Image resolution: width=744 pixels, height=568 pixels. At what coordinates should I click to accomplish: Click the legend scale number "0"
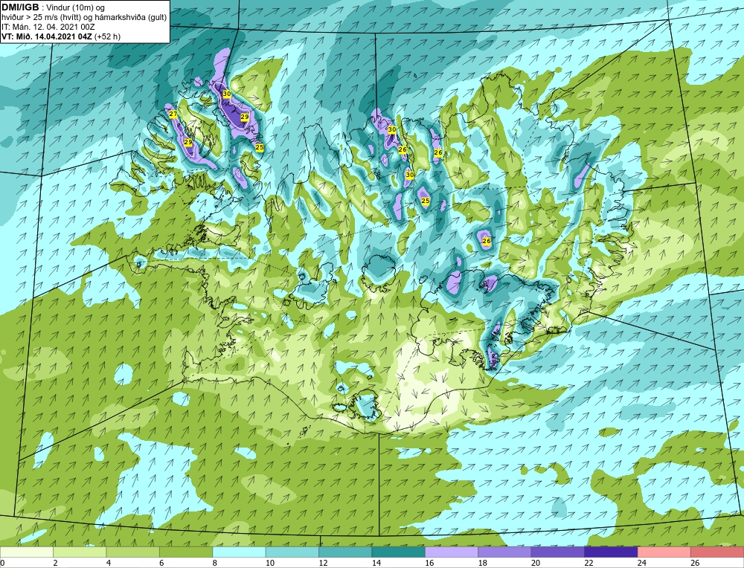click(2, 564)
